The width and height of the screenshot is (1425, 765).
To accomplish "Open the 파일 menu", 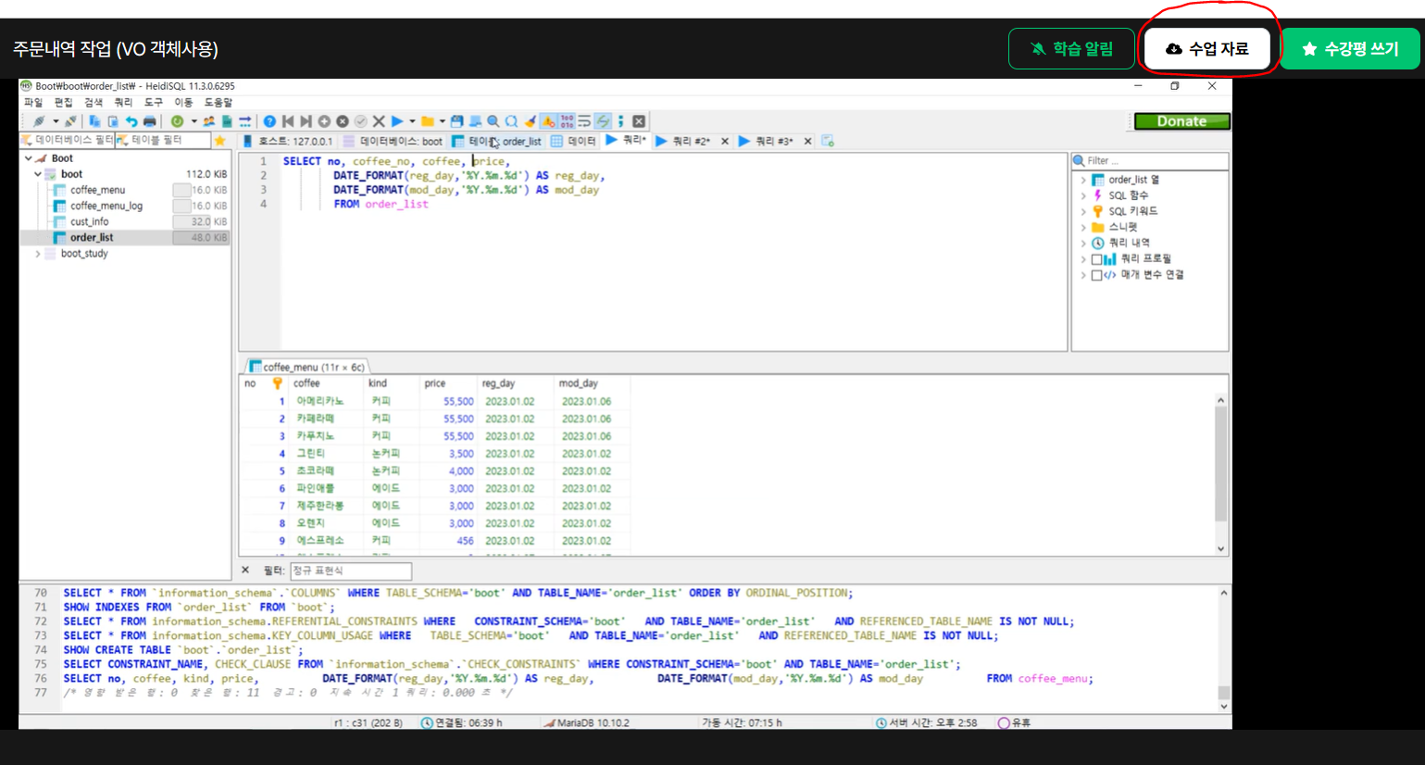I will click(33, 103).
